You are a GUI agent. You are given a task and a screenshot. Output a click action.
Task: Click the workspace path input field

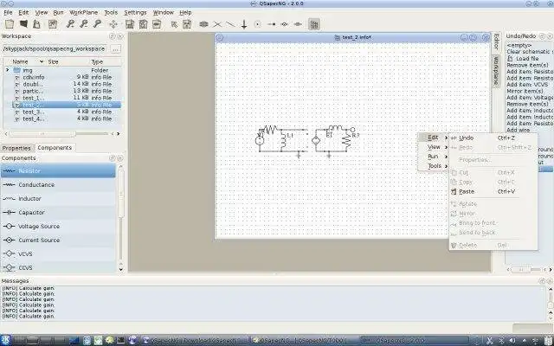(55, 48)
